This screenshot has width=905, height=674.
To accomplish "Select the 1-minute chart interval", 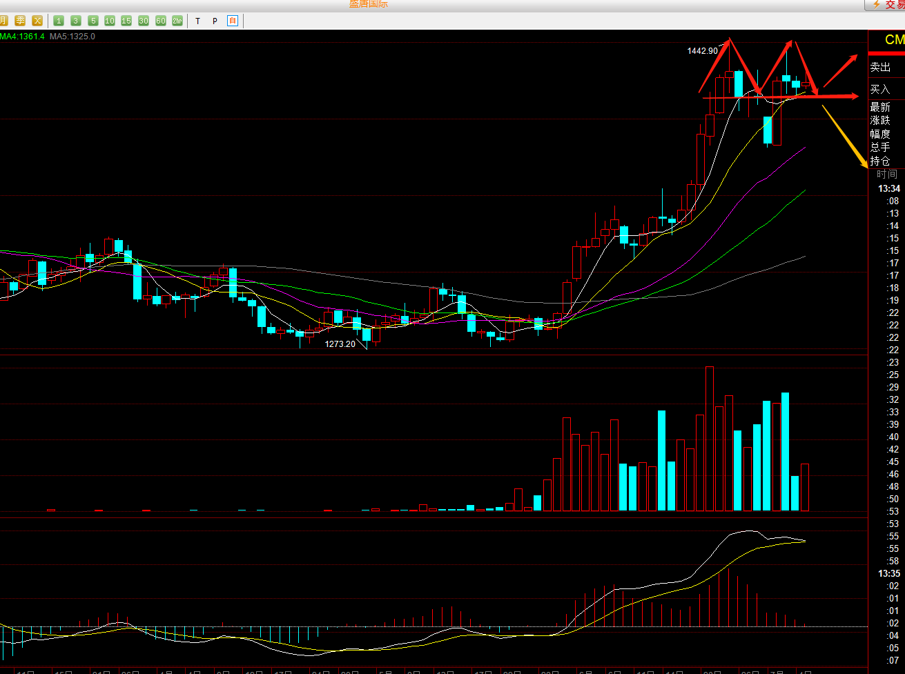I will (x=59, y=21).
